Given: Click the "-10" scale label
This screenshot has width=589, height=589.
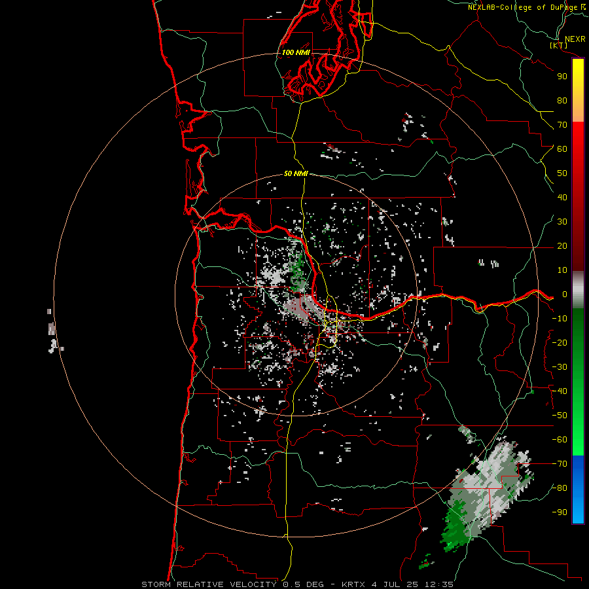Looking at the screenshot, I should click(x=560, y=319).
